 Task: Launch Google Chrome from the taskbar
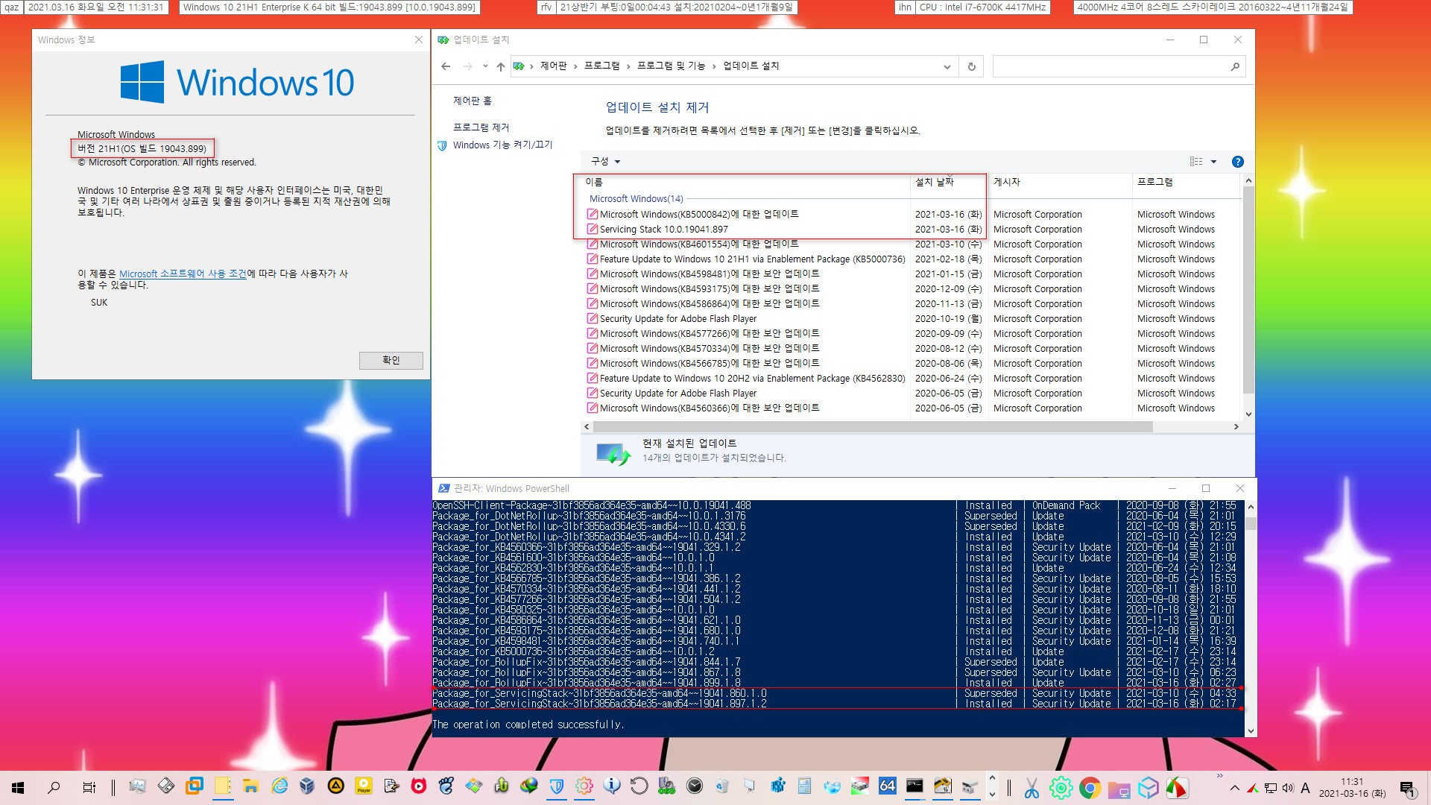point(1090,787)
